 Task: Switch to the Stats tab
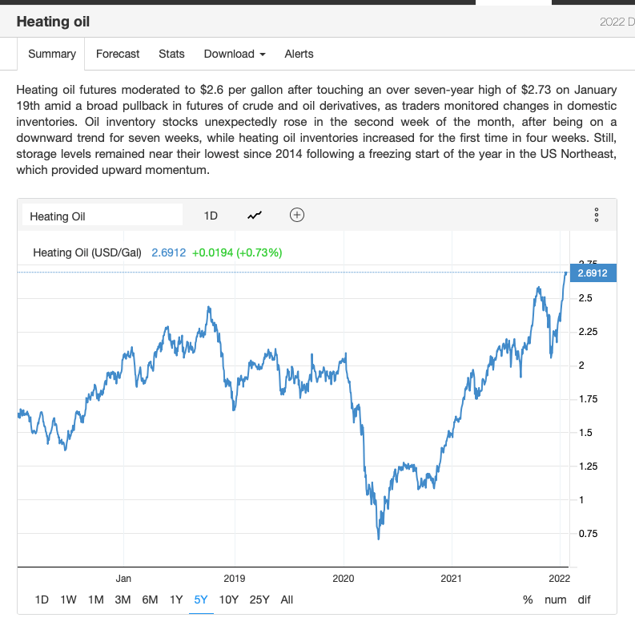click(171, 54)
